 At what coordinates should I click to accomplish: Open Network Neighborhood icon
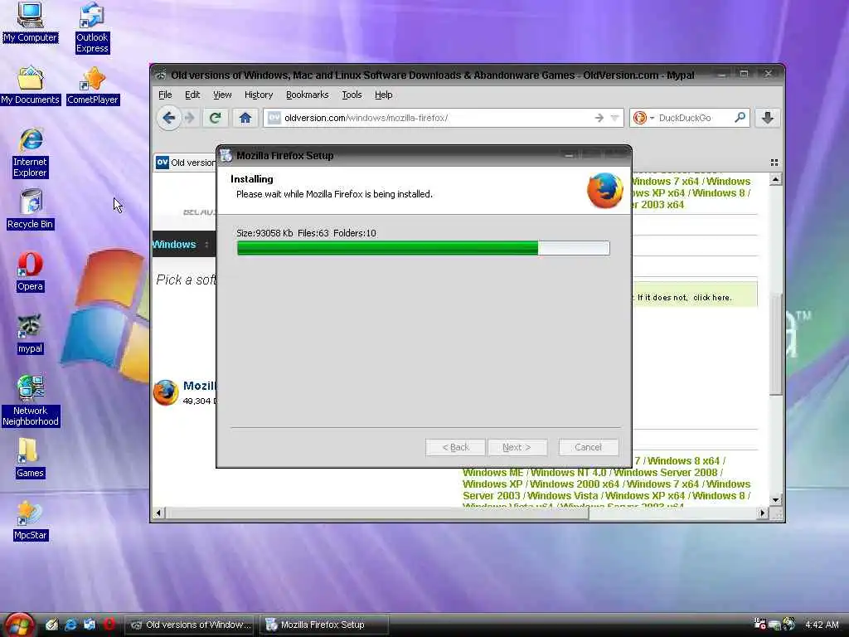[31, 401]
